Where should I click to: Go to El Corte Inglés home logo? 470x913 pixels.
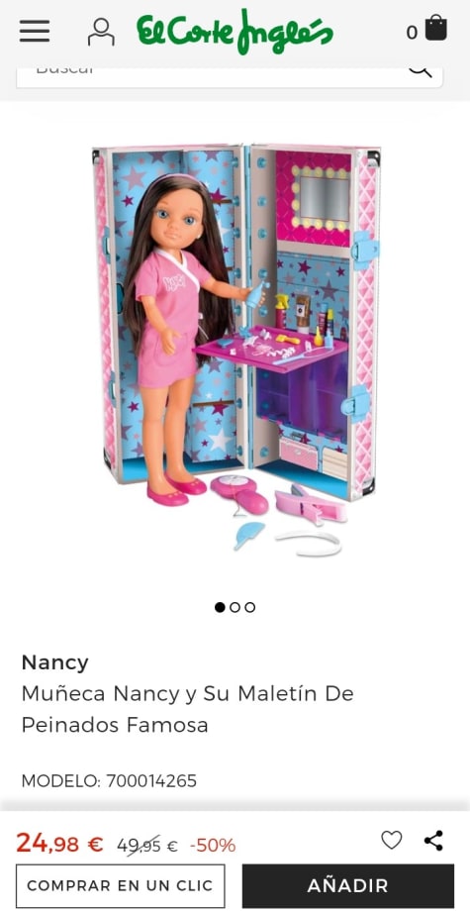pos(235,32)
